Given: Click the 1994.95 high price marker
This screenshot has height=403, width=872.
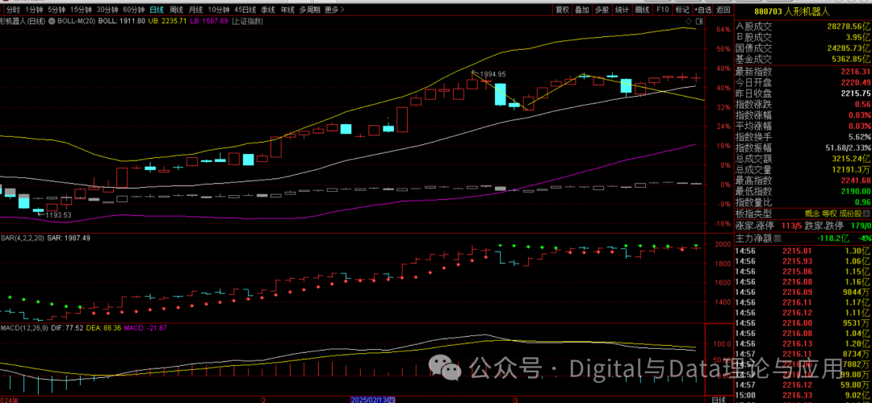Looking at the screenshot, I should click(x=493, y=74).
